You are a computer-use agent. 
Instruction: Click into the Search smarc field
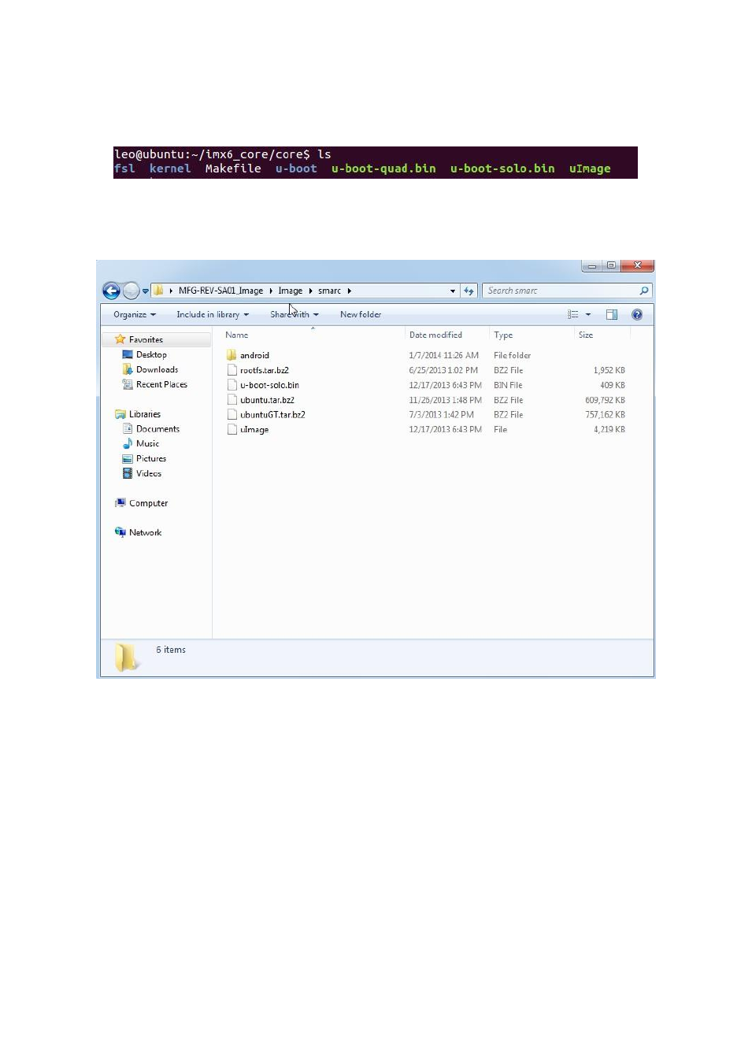point(566,291)
